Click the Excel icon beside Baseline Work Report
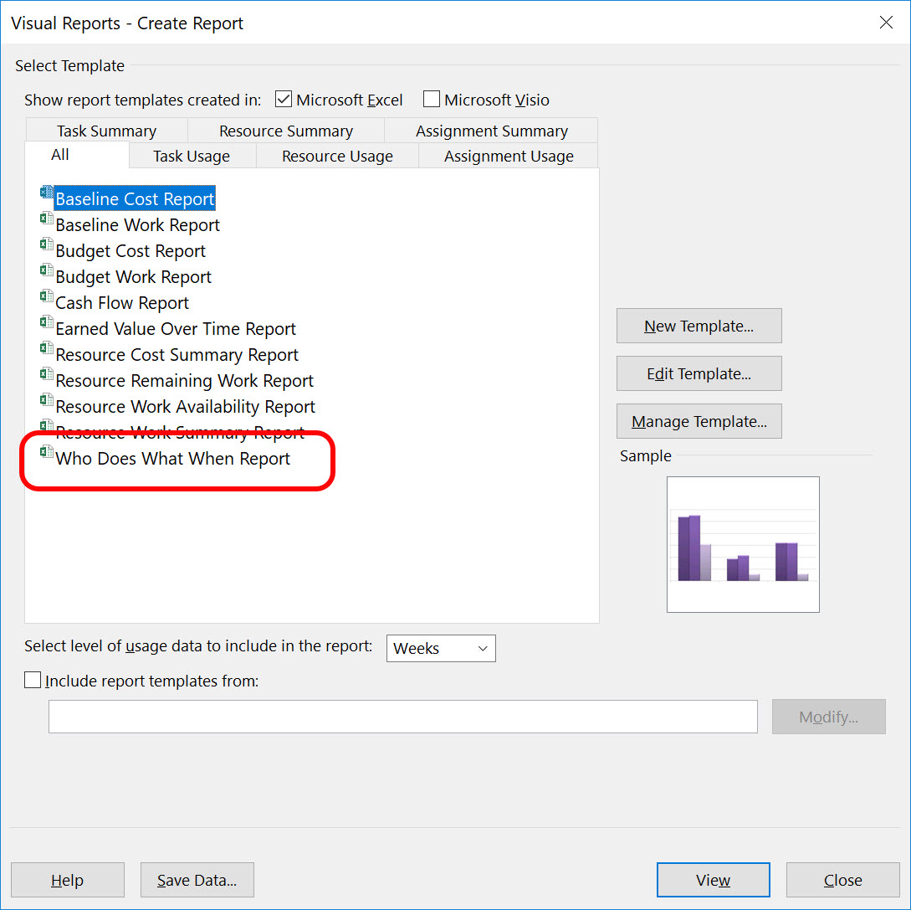Screen dimensions: 911x910 point(47,219)
